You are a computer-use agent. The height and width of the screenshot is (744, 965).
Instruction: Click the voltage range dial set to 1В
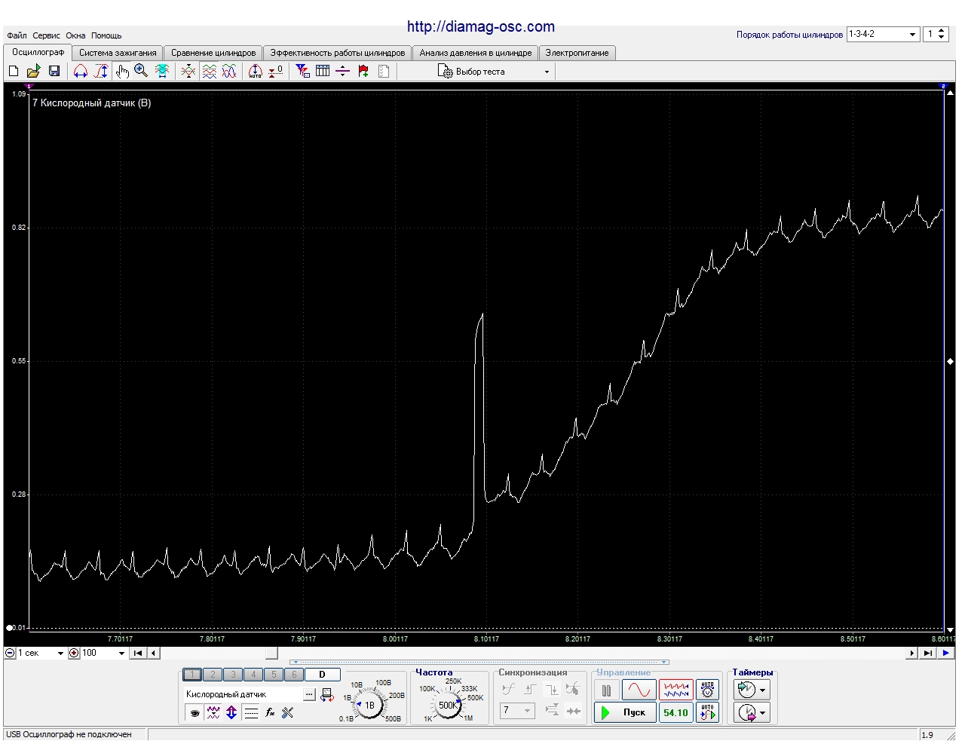[369, 706]
